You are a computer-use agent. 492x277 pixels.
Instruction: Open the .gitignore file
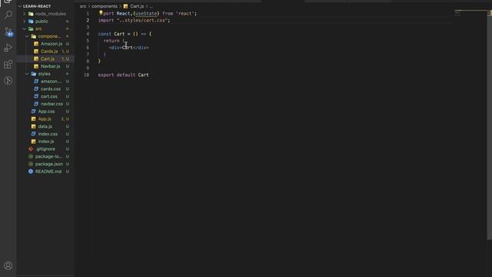click(x=45, y=149)
